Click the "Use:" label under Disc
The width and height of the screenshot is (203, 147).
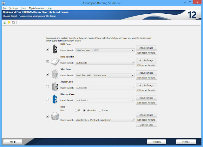click(x=62, y=110)
